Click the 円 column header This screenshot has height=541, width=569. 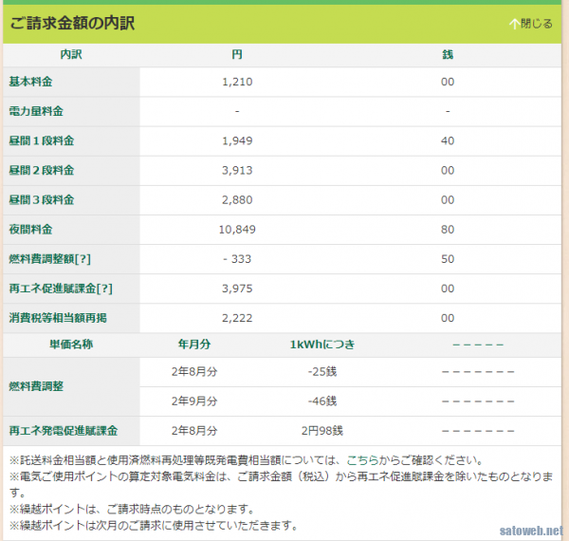(x=237, y=55)
